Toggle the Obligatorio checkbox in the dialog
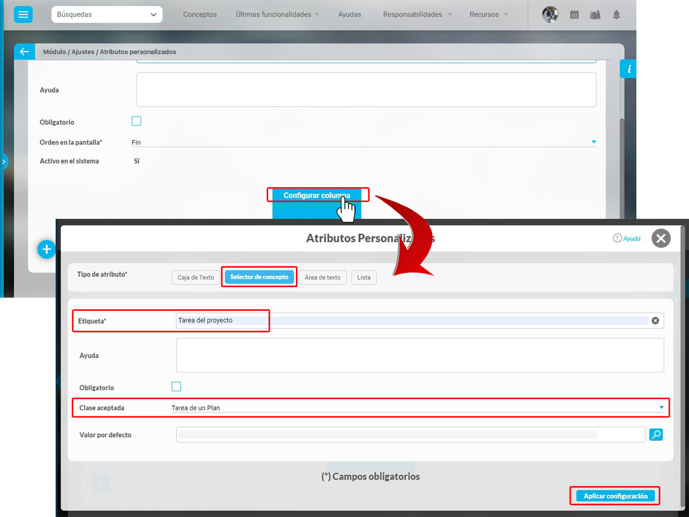Image resolution: width=689 pixels, height=517 pixels. click(x=176, y=387)
